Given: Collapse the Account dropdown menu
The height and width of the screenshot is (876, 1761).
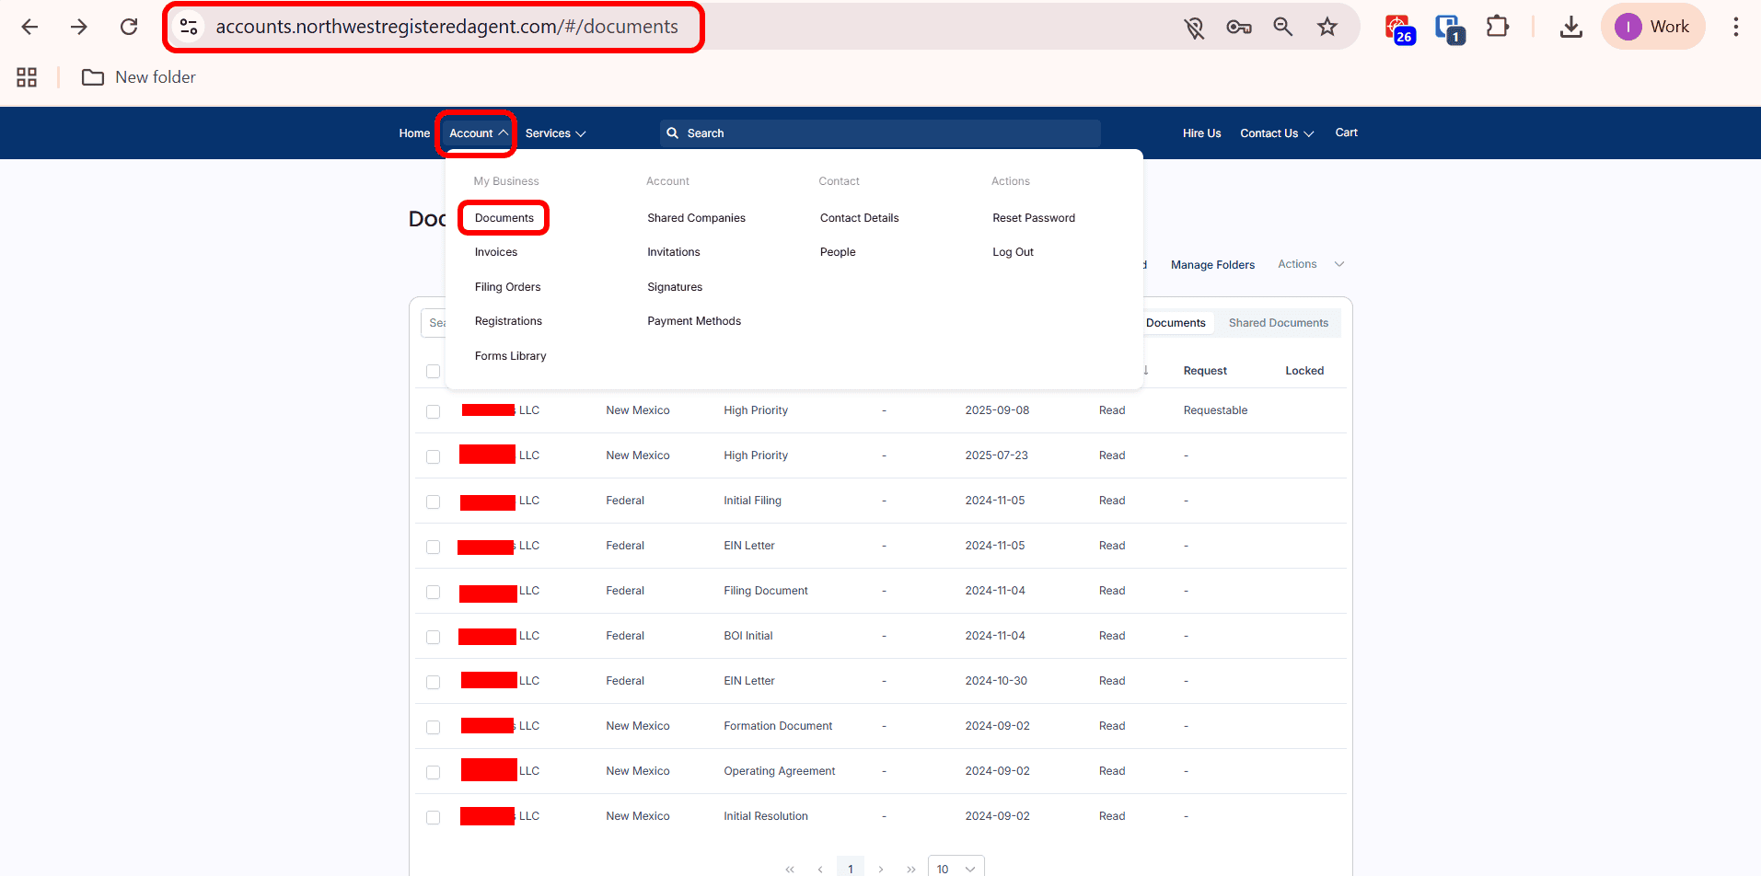Looking at the screenshot, I should point(478,133).
